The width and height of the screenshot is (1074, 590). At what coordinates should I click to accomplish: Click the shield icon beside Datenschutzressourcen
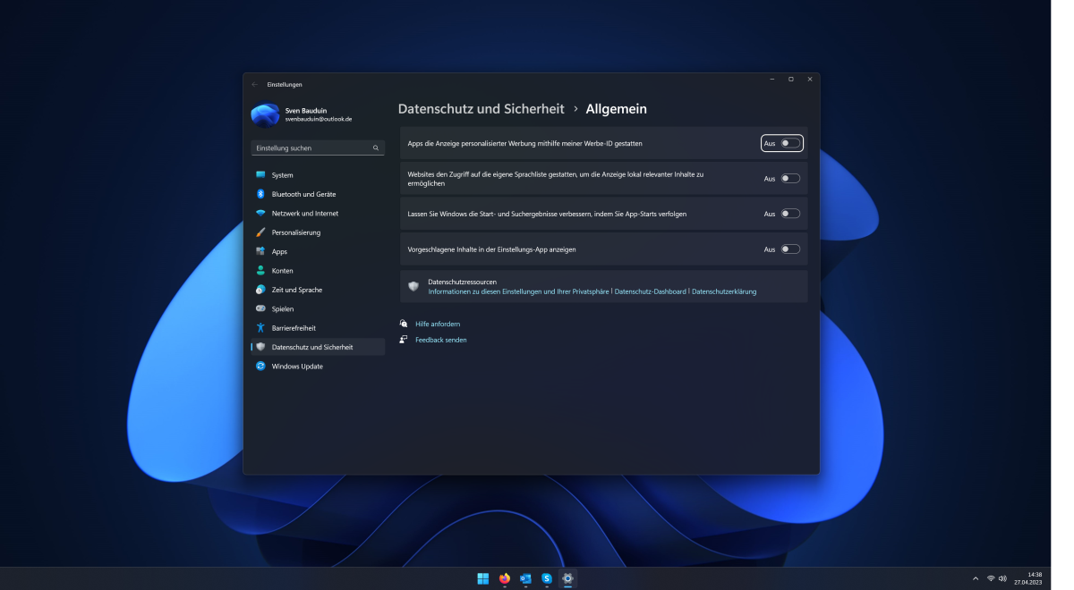[x=413, y=286]
